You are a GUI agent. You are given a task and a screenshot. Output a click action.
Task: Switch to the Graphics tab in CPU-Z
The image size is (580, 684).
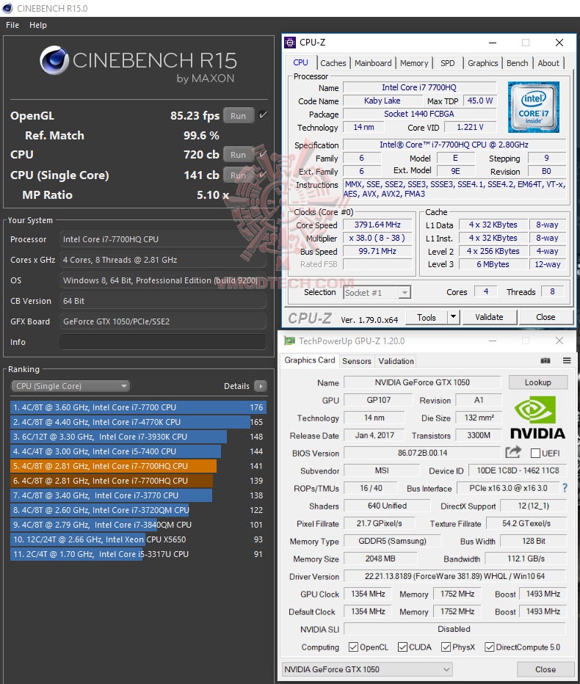[482, 63]
